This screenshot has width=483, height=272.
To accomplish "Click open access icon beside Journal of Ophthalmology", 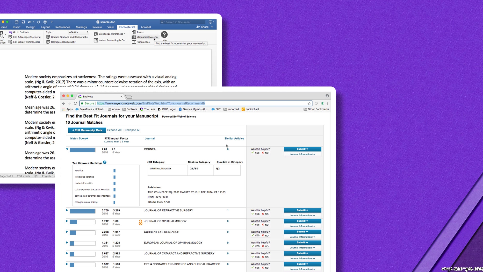I will pyautogui.click(x=140, y=222).
